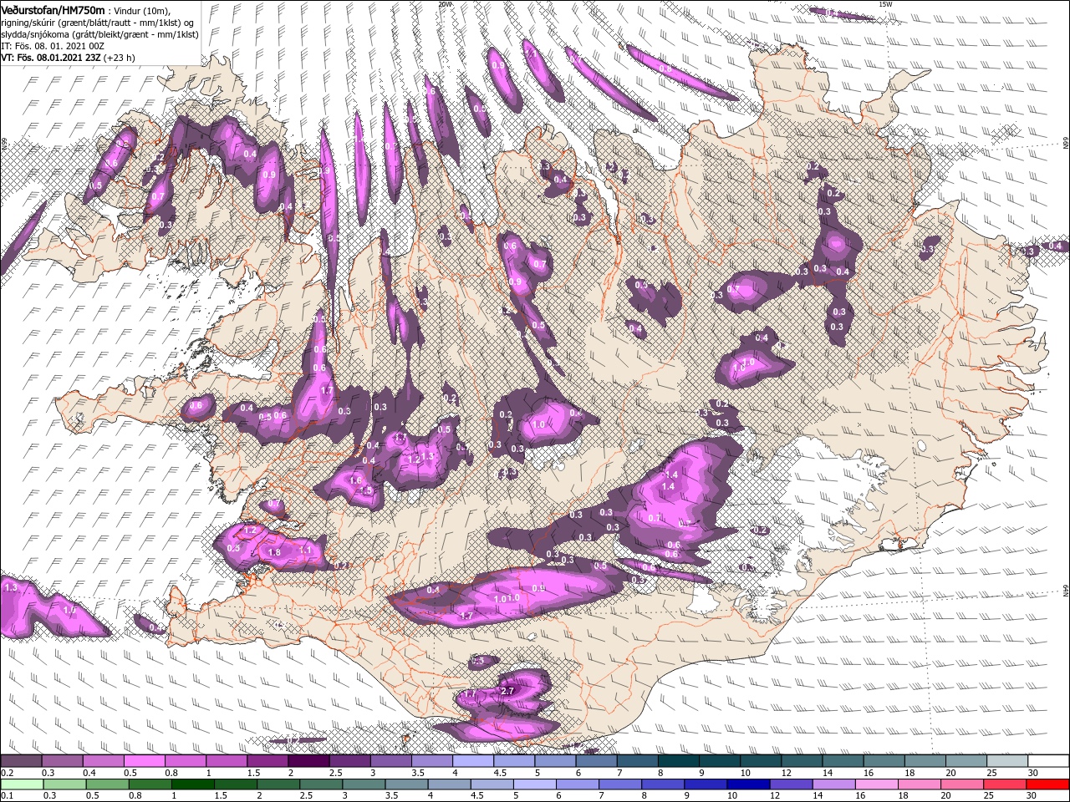
Task: Click the 20W longitude label
Action: tap(444, 4)
